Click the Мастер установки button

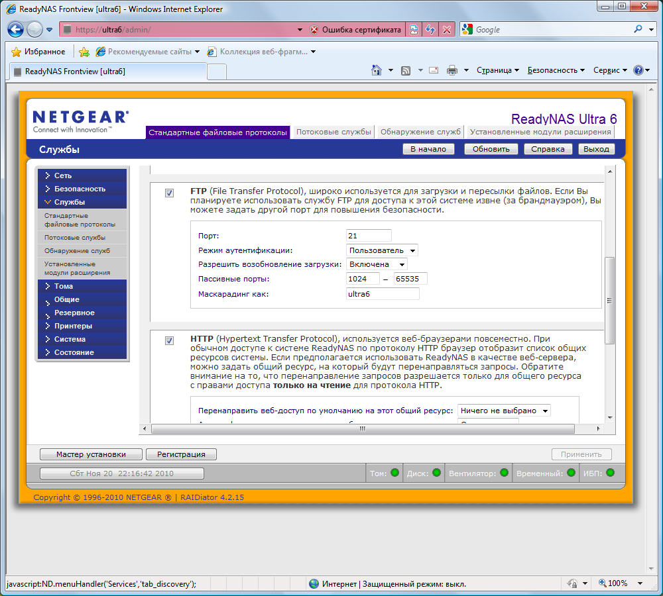click(91, 454)
